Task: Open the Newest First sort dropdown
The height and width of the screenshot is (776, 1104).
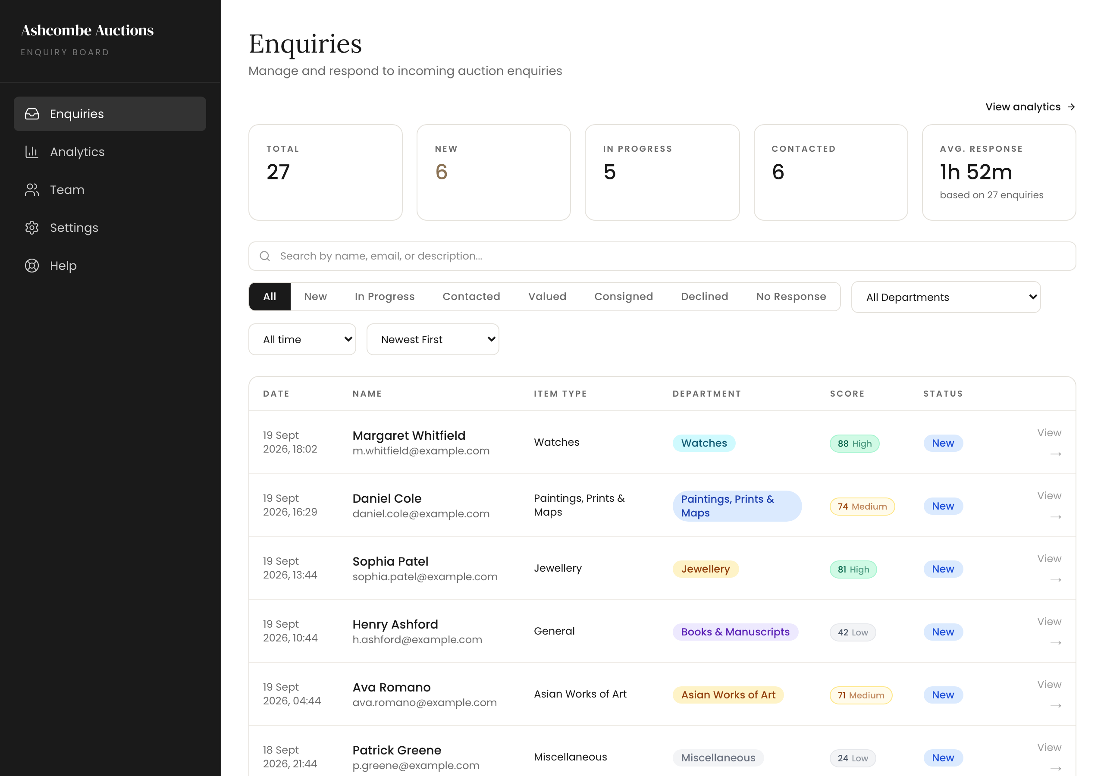Action: (433, 339)
